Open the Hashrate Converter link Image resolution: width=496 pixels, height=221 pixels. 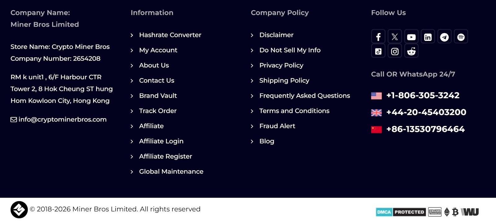pyautogui.click(x=170, y=35)
